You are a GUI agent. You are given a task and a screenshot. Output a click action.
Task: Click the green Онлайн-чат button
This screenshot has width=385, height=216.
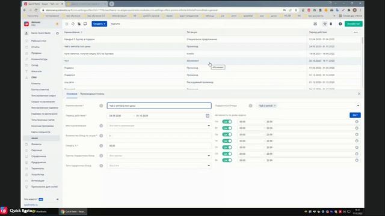354,24
